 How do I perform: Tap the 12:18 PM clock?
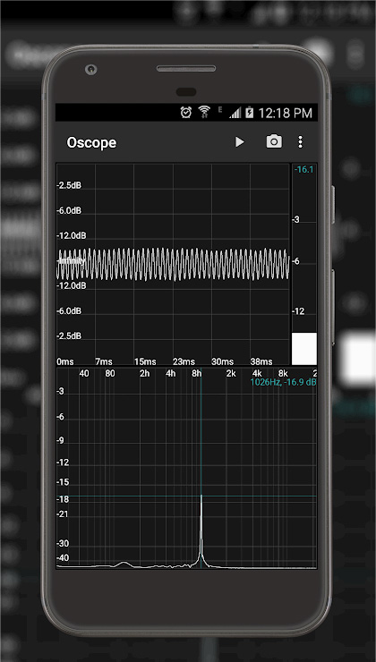286,113
